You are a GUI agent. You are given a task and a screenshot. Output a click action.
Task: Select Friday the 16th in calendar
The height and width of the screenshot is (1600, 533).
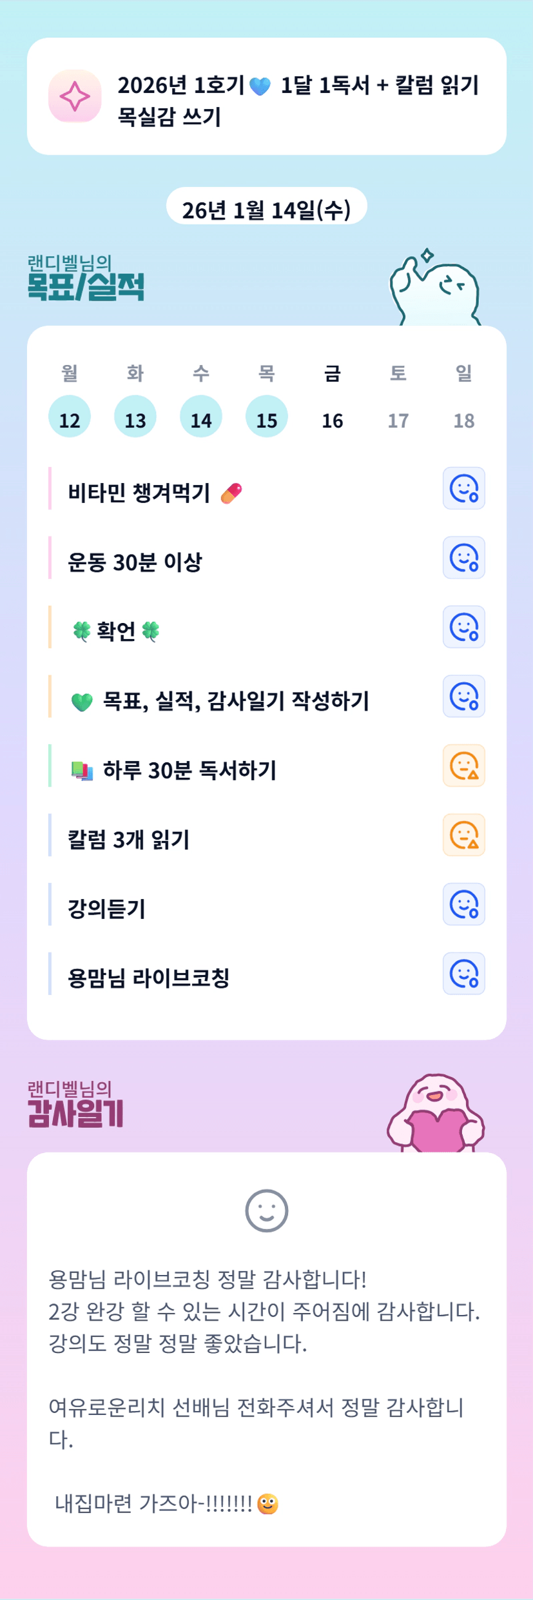(x=333, y=420)
